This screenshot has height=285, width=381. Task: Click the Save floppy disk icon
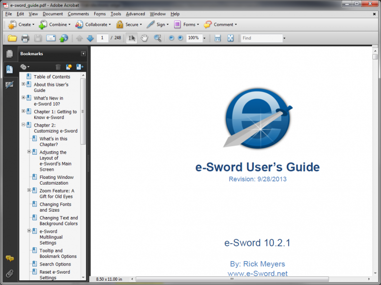(x=38, y=38)
